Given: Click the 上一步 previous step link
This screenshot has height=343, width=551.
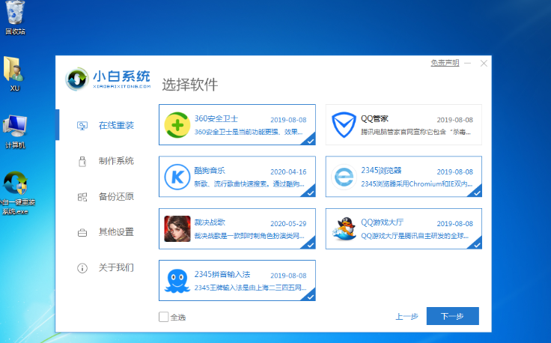Looking at the screenshot, I should click(x=407, y=317).
